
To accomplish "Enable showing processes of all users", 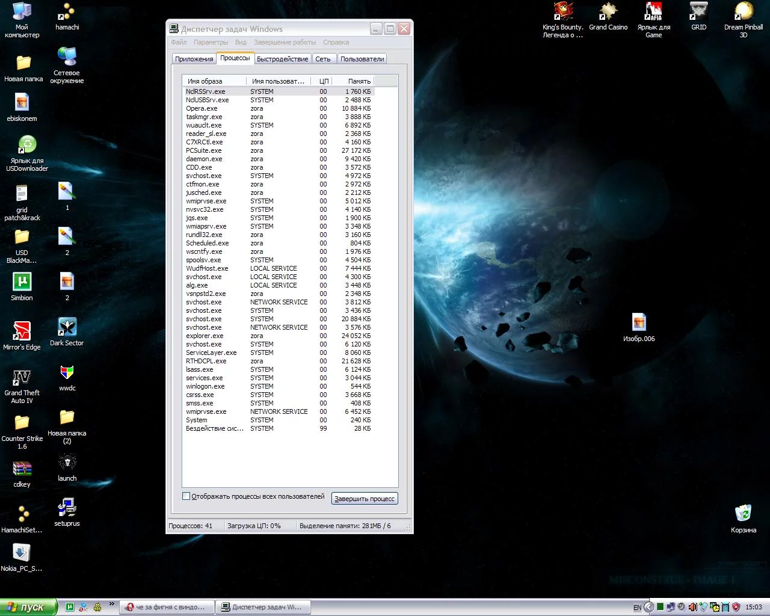I will [186, 496].
